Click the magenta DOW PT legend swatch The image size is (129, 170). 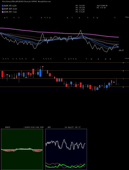point(3,12)
